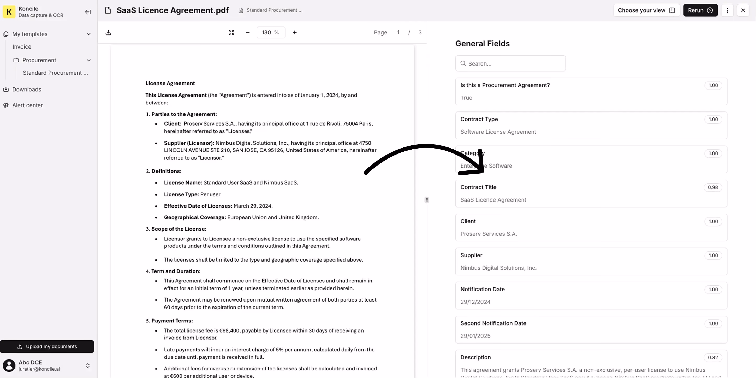This screenshot has width=756, height=378.
Task: Click the user avatar icon
Action: click(9, 366)
